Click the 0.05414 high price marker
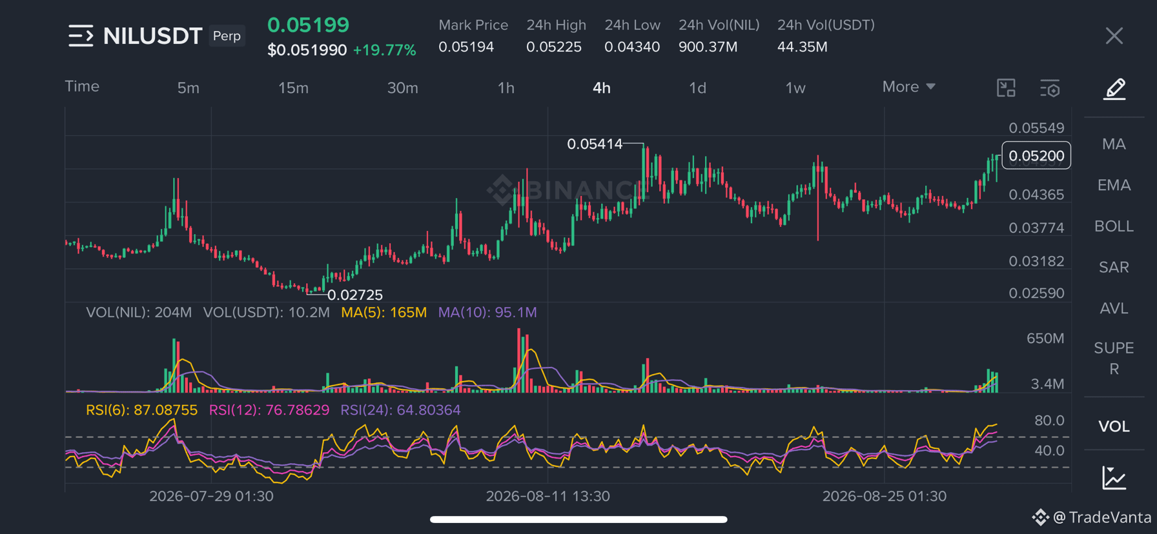This screenshot has height=534, width=1157. (x=595, y=144)
